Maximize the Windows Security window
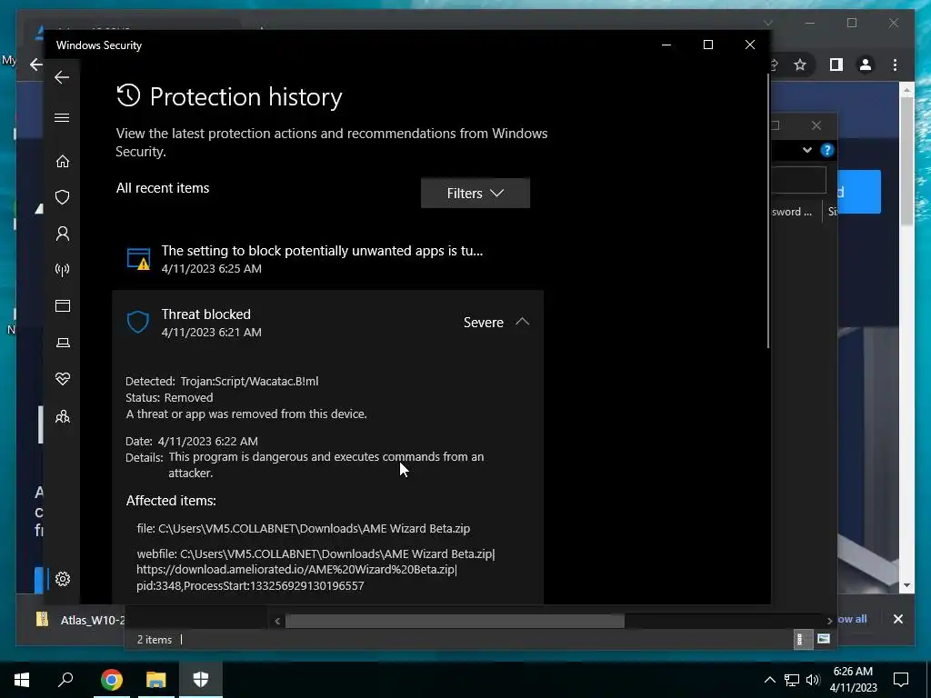The image size is (931, 698). click(707, 45)
